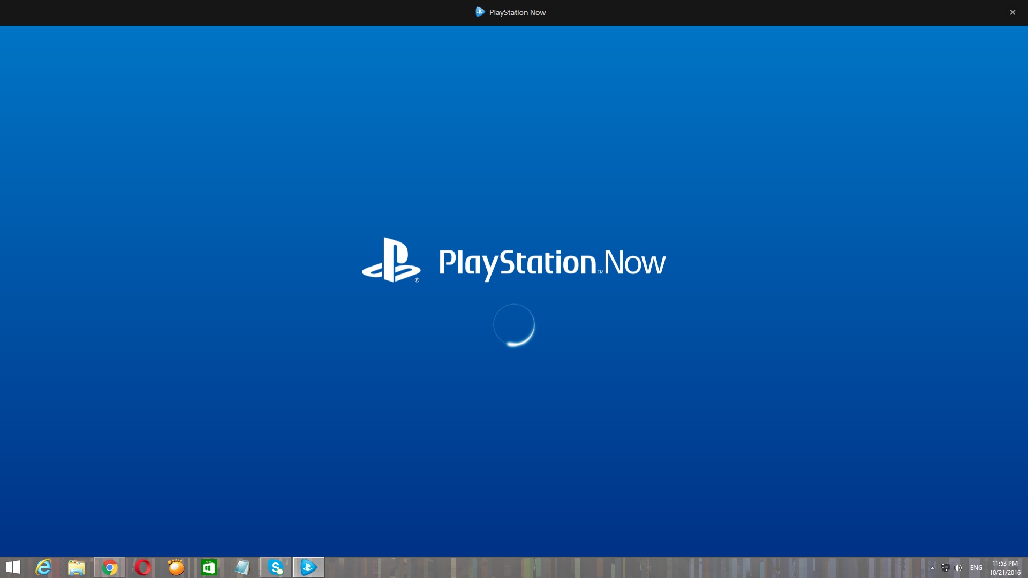Image resolution: width=1028 pixels, height=578 pixels.
Task: Open the Windows Start button
Action: point(13,567)
